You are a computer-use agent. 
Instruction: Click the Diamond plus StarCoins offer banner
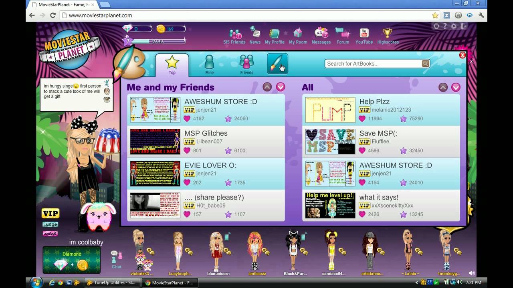coord(72,260)
